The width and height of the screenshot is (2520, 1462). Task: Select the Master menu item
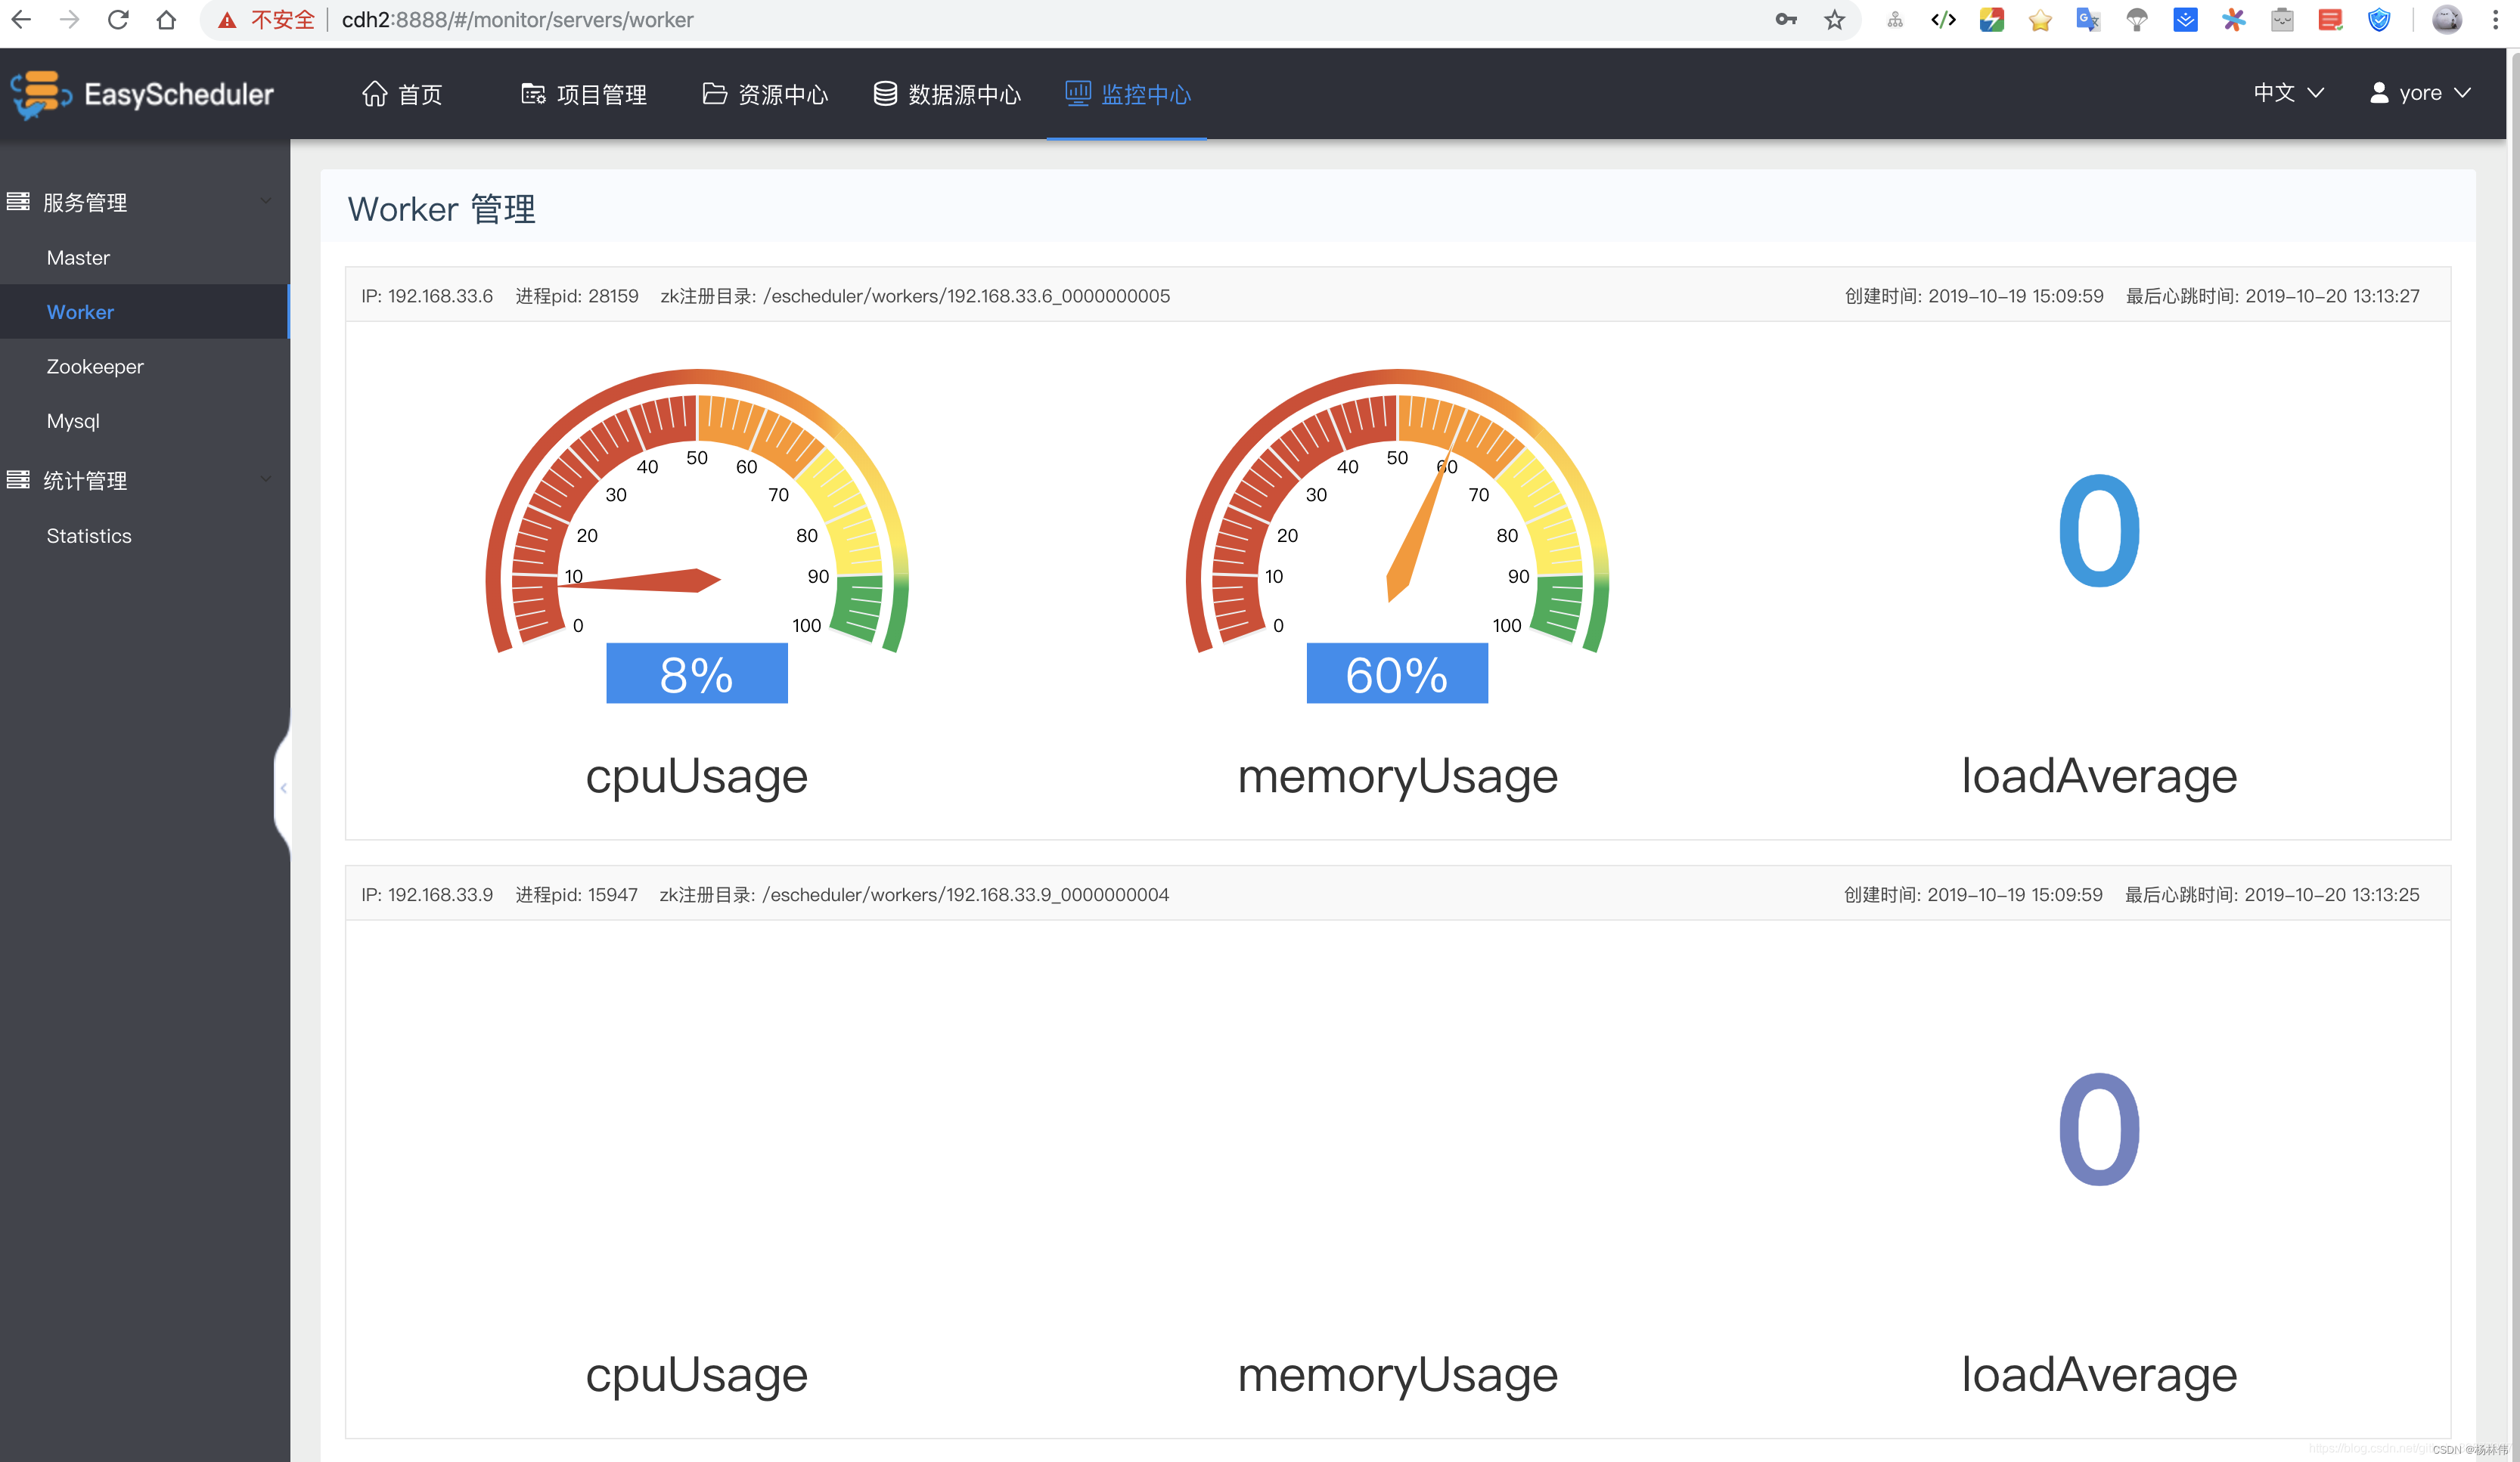click(76, 258)
